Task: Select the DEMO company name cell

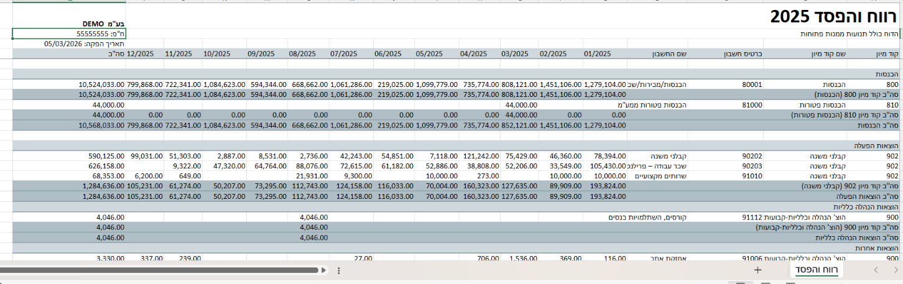Action: pyautogui.click(x=69, y=24)
